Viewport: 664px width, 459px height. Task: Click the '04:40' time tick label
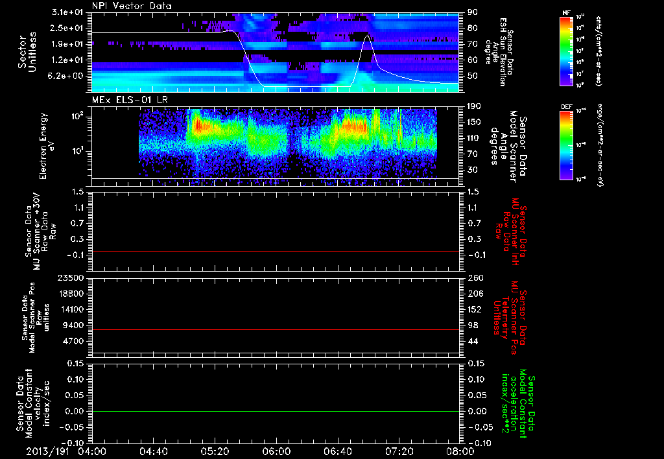(x=153, y=451)
